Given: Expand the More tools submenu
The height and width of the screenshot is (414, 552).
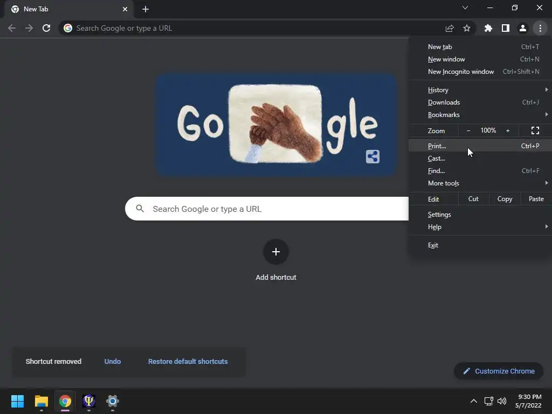Looking at the screenshot, I should coord(480,183).
